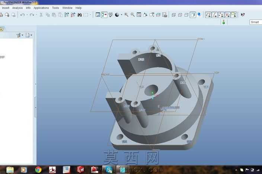
Task: Click the Redo arrow icon
Action: (32, 15)
